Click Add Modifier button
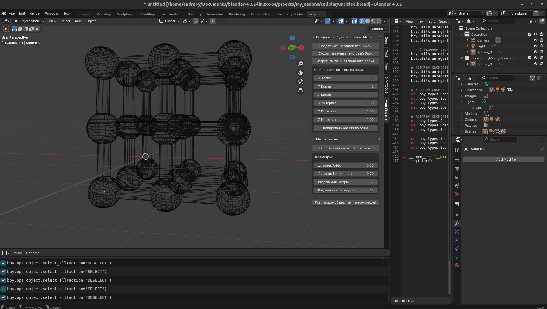Image resolution: width=547 pixels, height=309 pixels. point(506,159)
